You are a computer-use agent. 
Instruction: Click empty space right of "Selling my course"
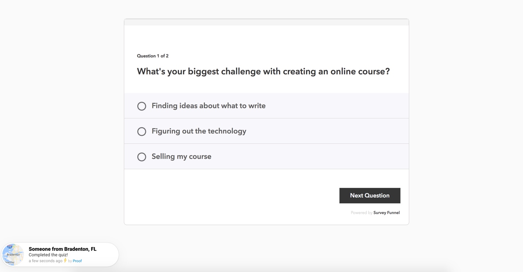coord(312,157)
